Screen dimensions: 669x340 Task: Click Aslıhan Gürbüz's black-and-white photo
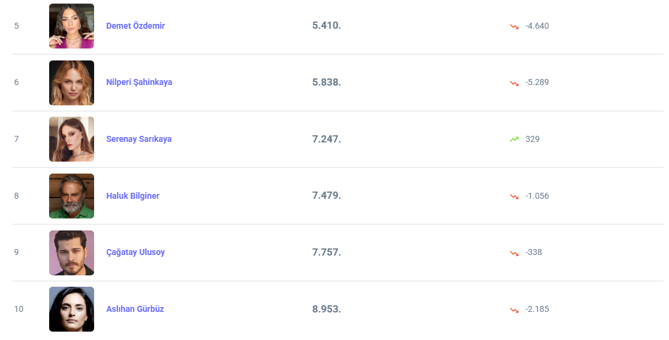pyautogui.click(x=71, y=309)
